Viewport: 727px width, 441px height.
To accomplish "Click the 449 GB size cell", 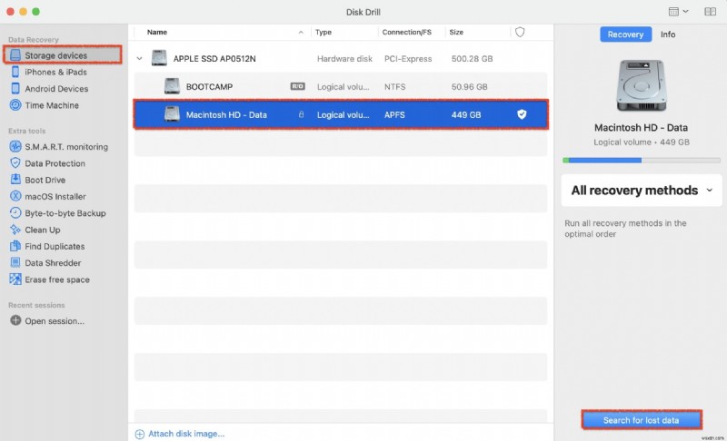I will tap(466, 114).
